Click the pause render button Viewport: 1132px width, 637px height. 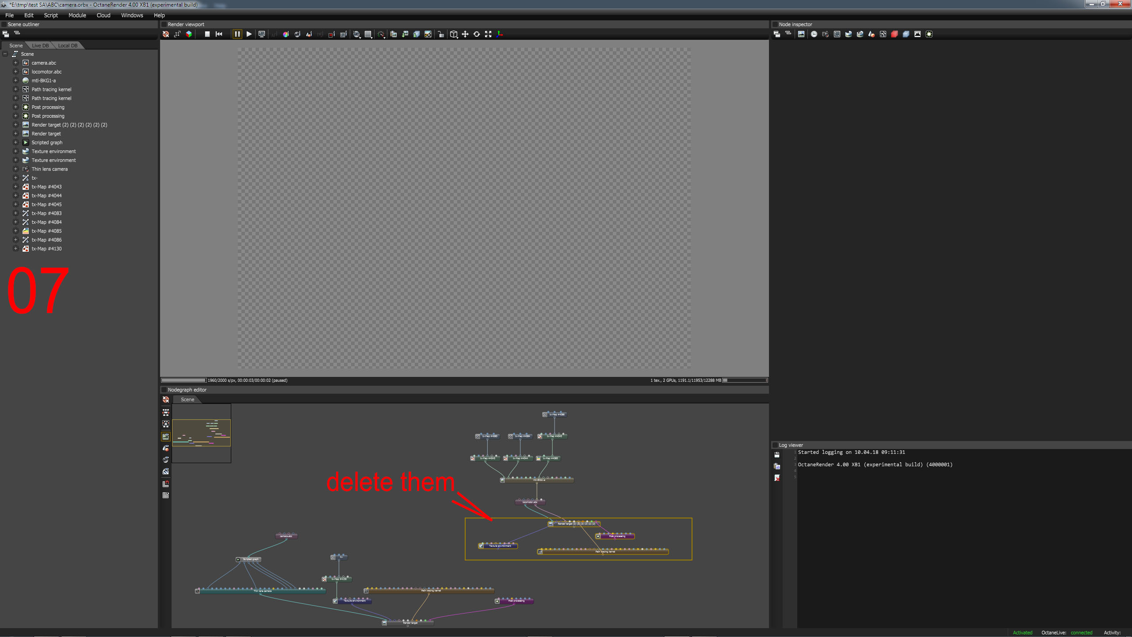237,34
